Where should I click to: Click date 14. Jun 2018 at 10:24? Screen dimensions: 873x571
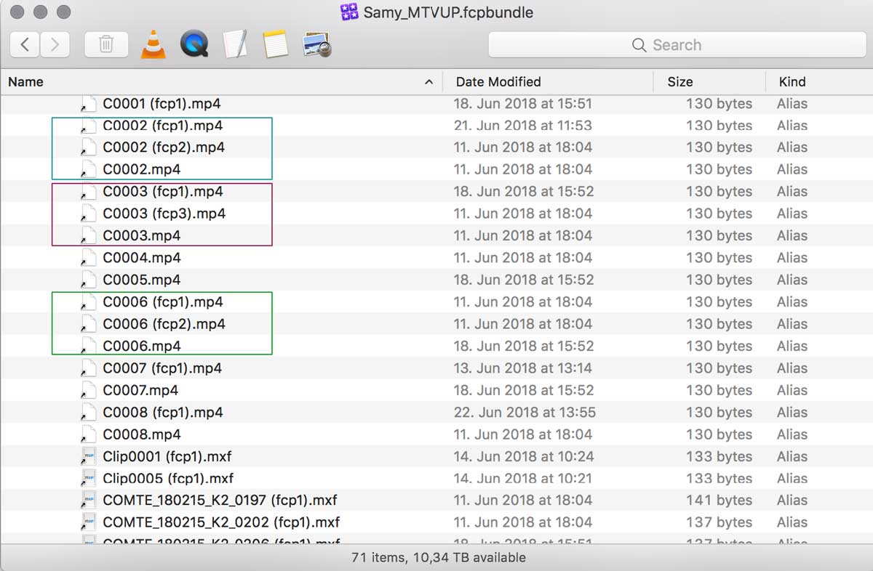pyautogui.click(x=524, y=456)
